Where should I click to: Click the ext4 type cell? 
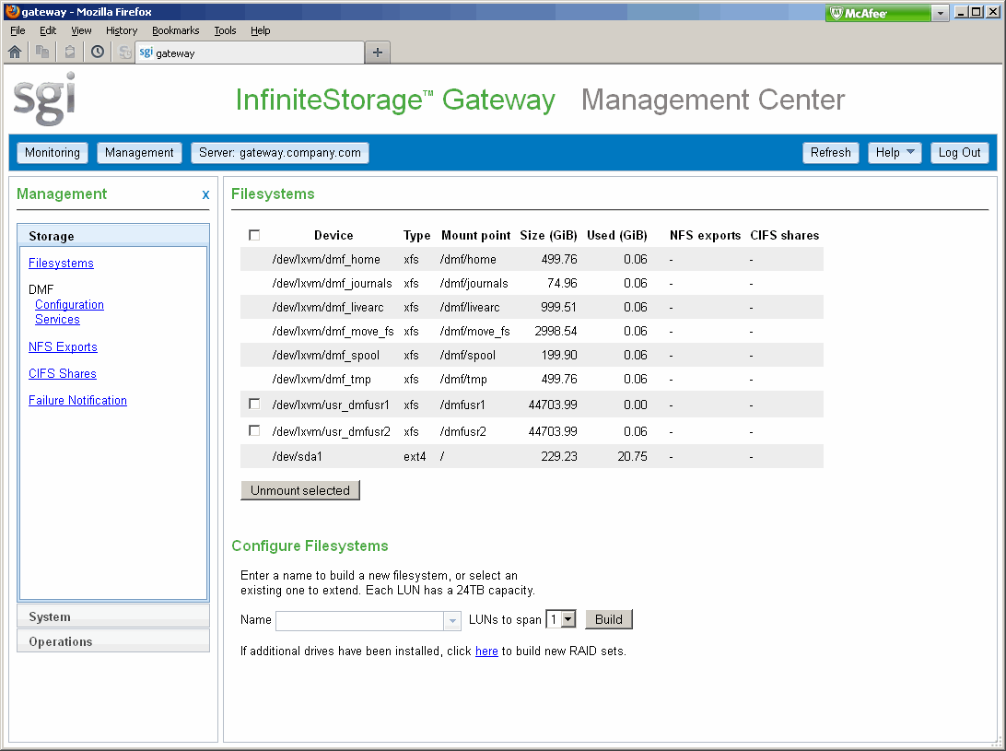click(415, 456)
